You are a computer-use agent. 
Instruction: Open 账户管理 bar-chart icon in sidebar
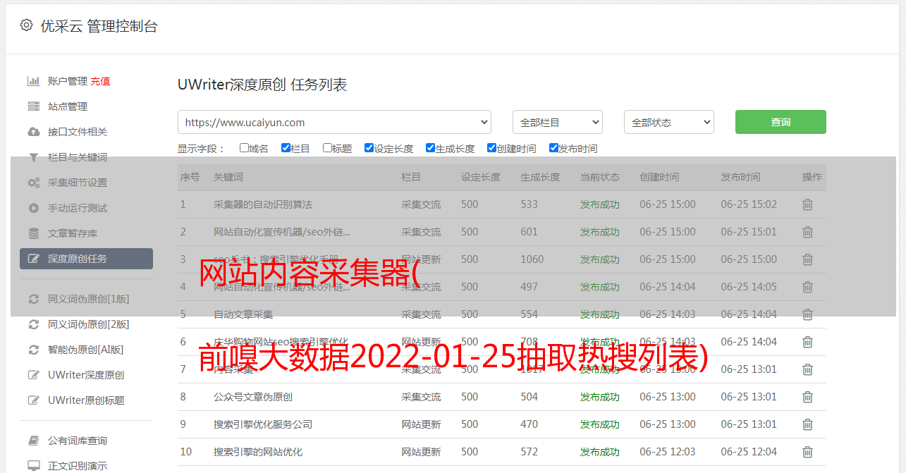(33, 81)
